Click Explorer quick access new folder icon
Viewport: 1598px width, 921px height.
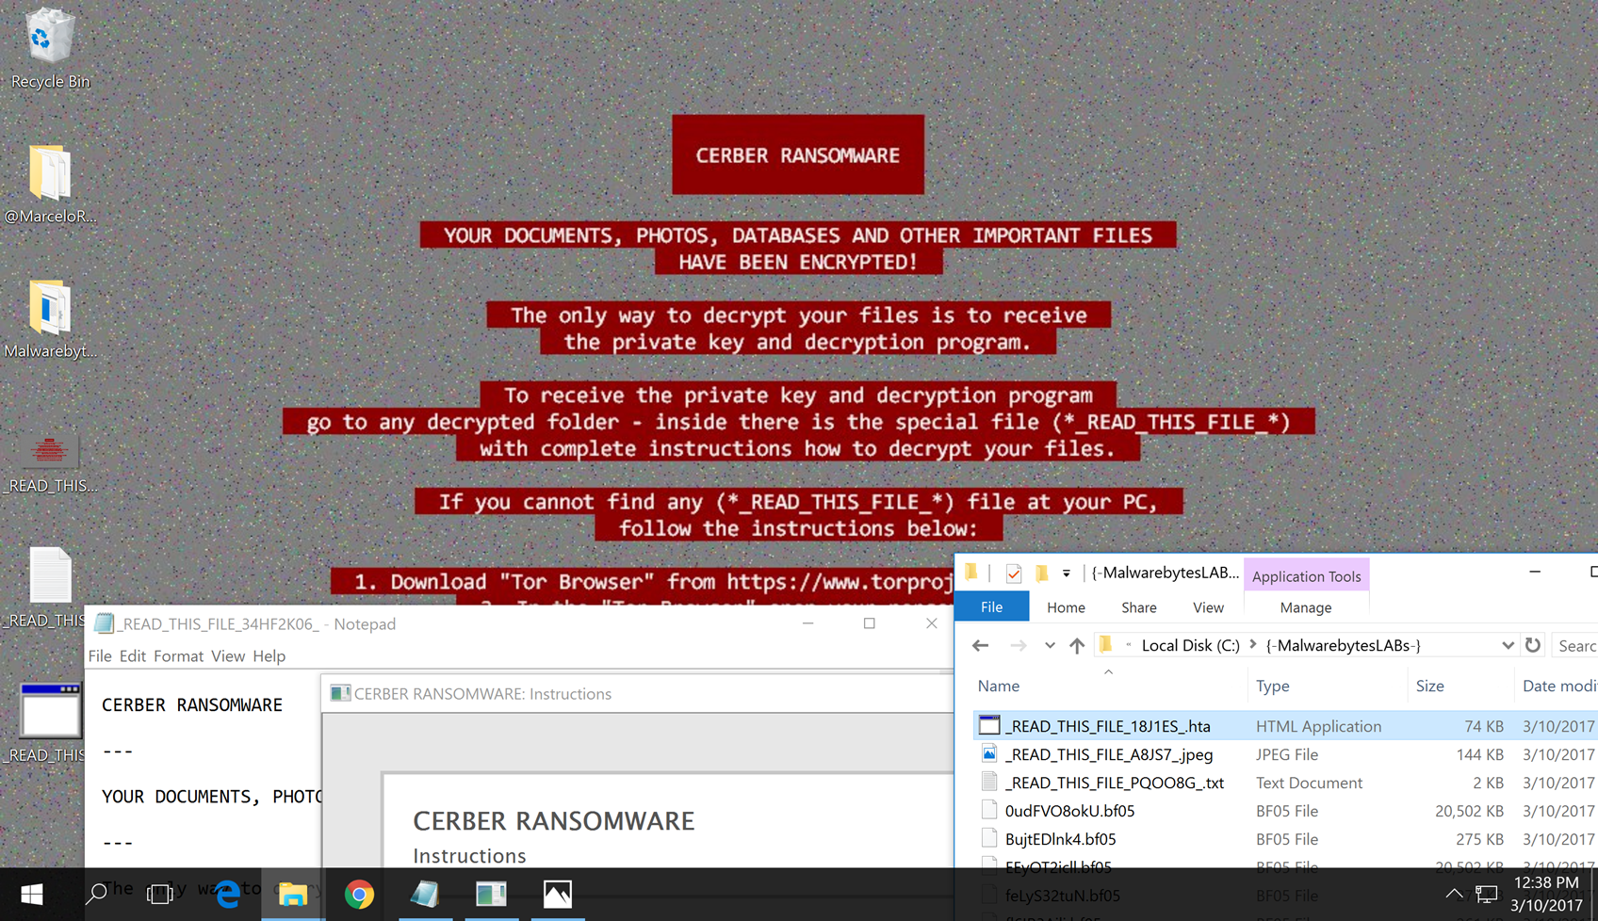(x=1041, y=574)
